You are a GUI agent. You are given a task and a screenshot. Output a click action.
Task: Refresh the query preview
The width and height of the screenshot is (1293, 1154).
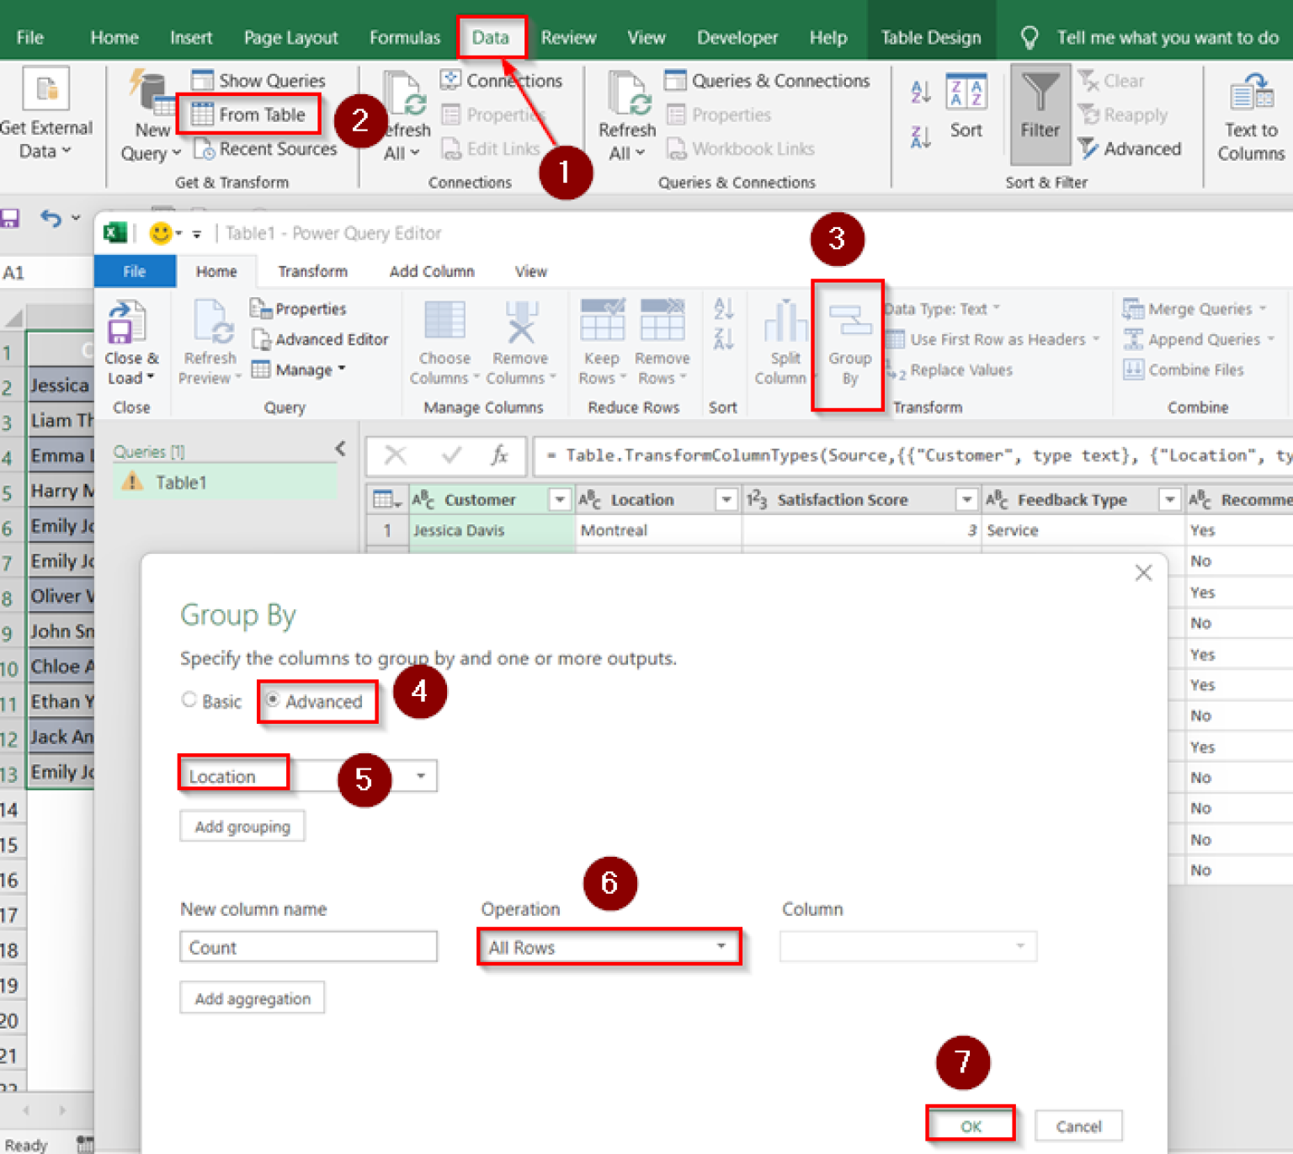click(208, 341)
